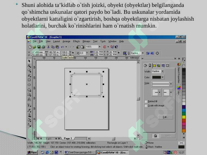The image size is (207, 155).
Task: Switch to the Color docker side tab
Action: (x=179, y=90)
